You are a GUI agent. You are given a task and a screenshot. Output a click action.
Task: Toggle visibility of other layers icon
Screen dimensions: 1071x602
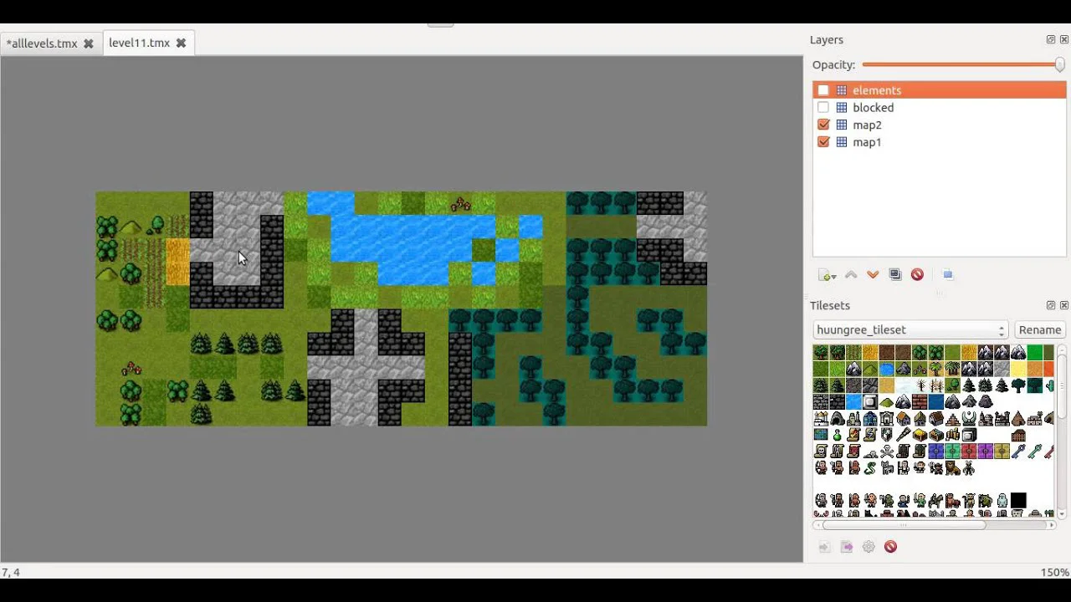[947, 274]
